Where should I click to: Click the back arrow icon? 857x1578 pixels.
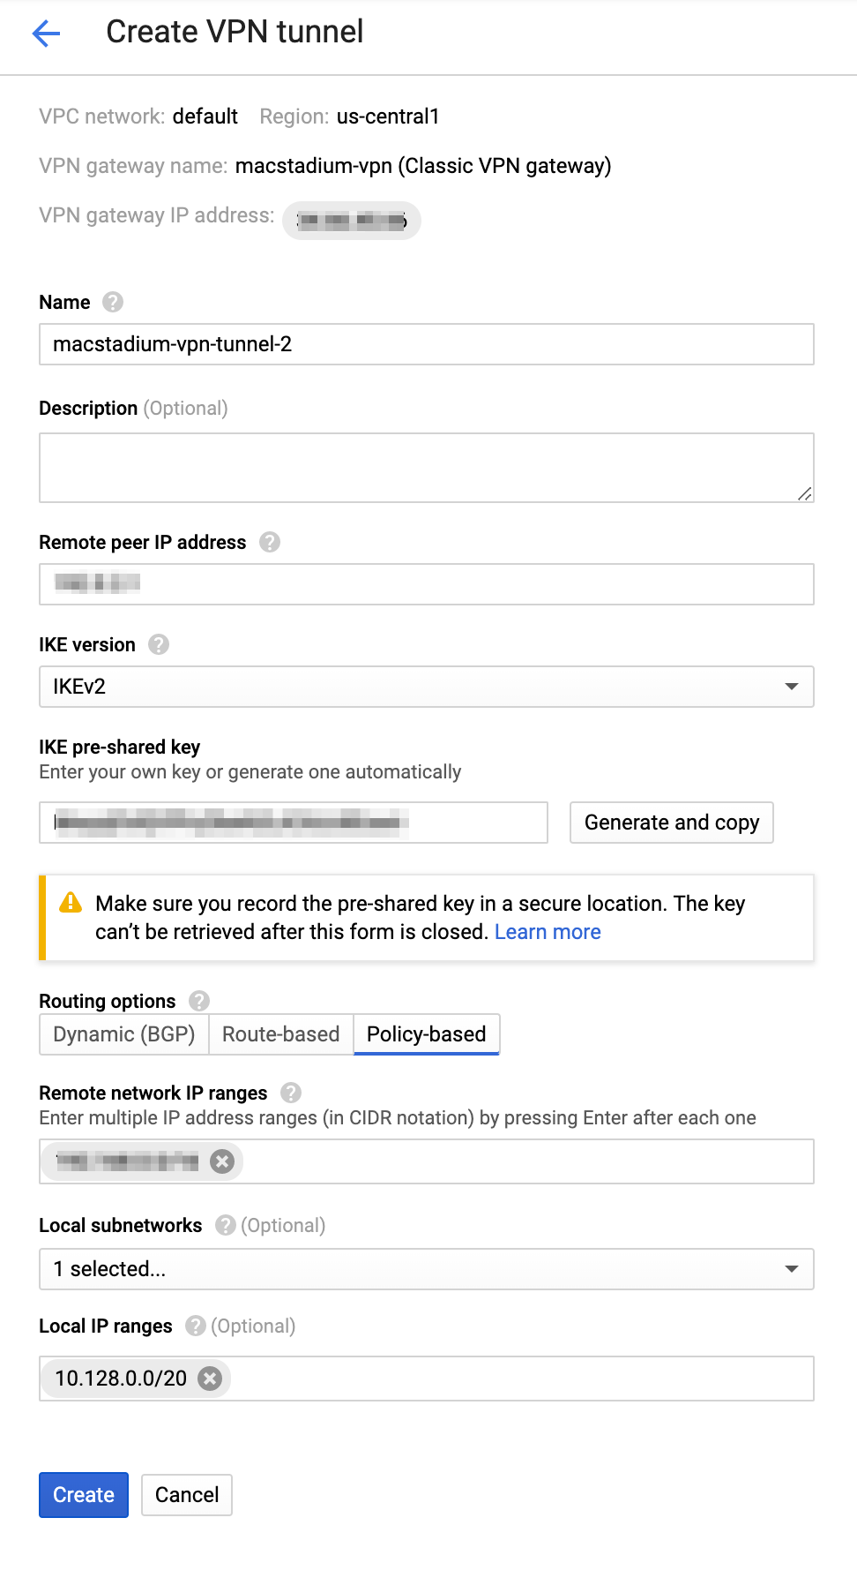pos(46,34)
